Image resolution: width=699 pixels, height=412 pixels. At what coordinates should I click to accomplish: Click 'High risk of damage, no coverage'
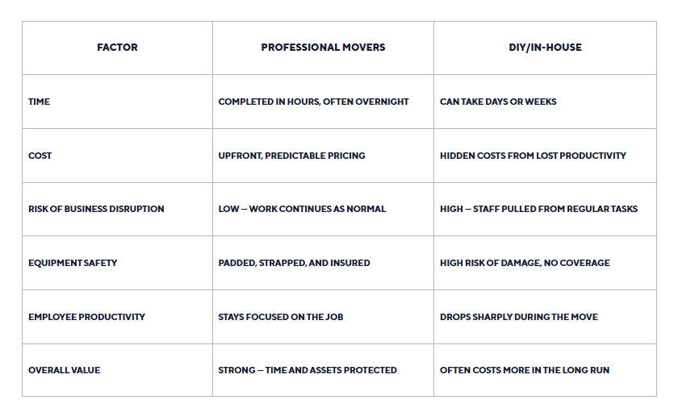(525, 263)
